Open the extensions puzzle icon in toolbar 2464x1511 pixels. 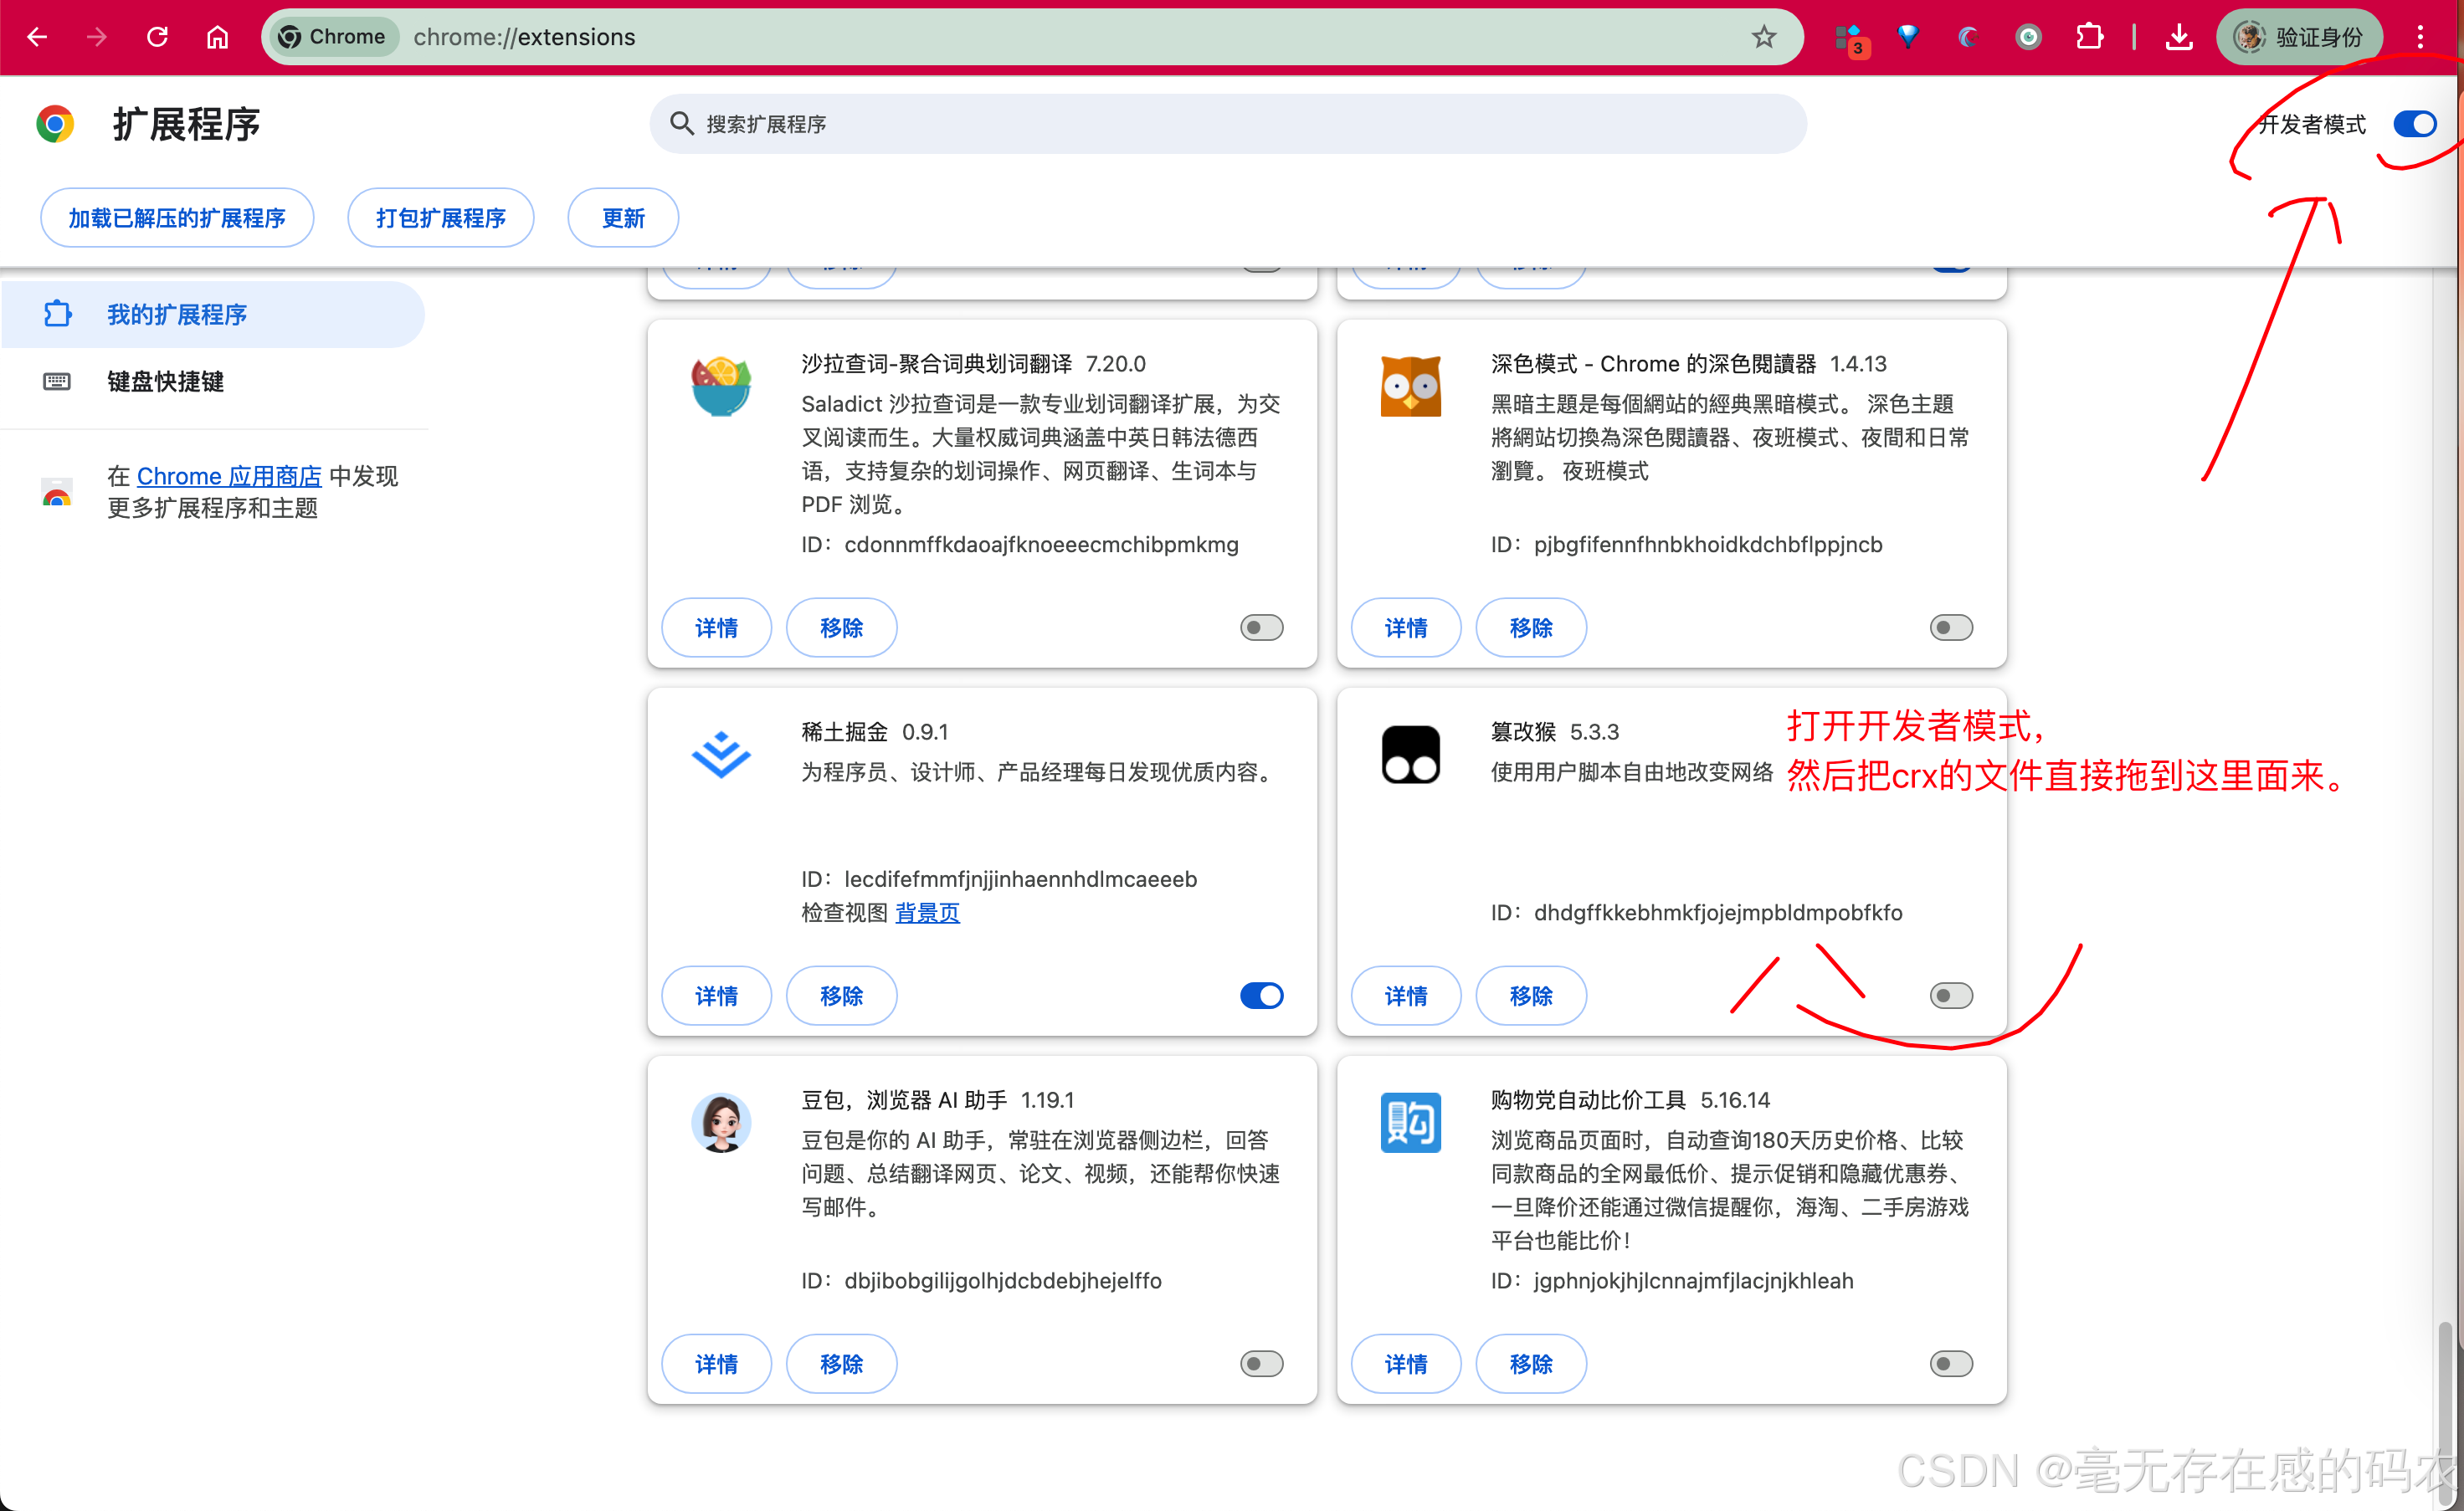click(2088, 37)
